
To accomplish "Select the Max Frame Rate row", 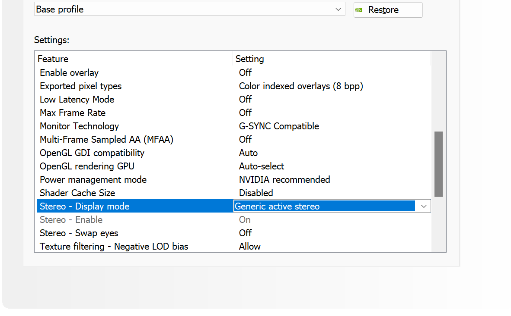I will [233, 113].
